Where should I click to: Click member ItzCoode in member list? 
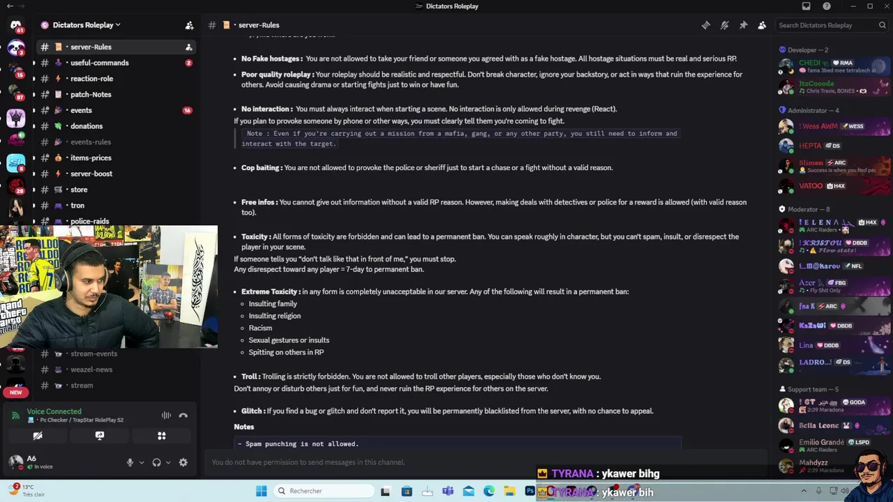point(834,87)
